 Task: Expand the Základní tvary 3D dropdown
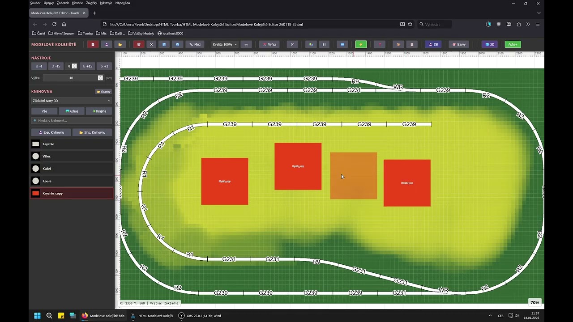pyautogui.click(x=71, y=101)
